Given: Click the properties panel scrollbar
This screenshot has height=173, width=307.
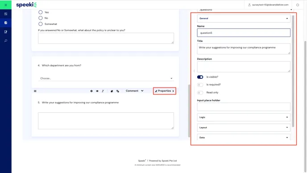Looking at the screenshot, I should 293,71.
